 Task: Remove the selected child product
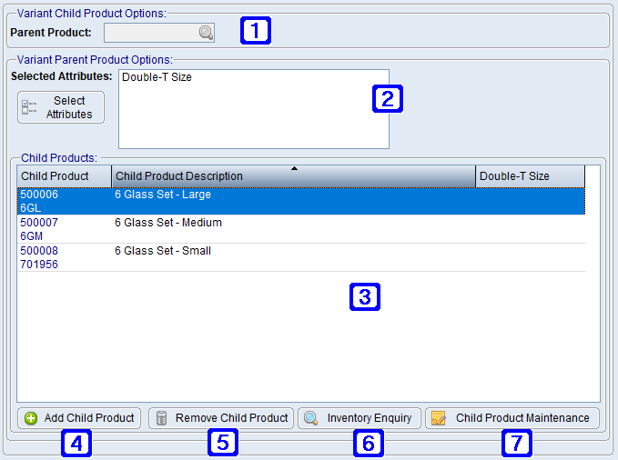tap(220, 418)
